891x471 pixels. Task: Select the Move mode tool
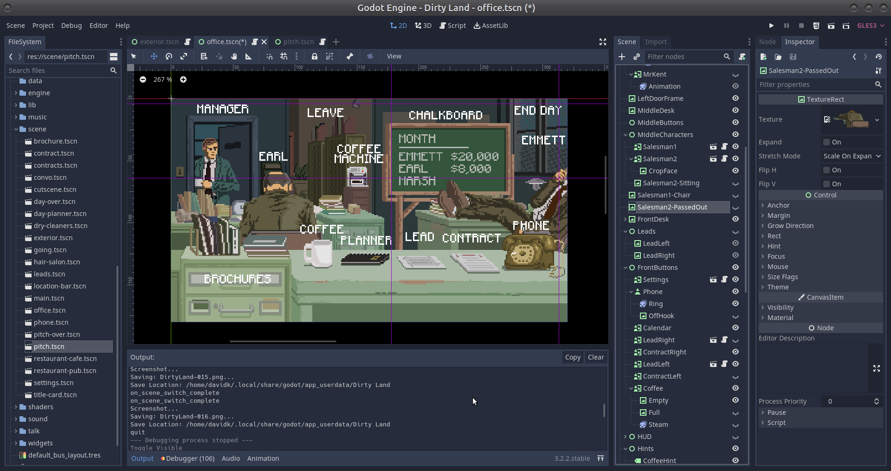click(x=154, y=56)
